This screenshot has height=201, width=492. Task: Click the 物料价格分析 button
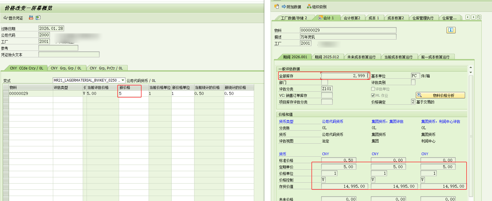440,95
